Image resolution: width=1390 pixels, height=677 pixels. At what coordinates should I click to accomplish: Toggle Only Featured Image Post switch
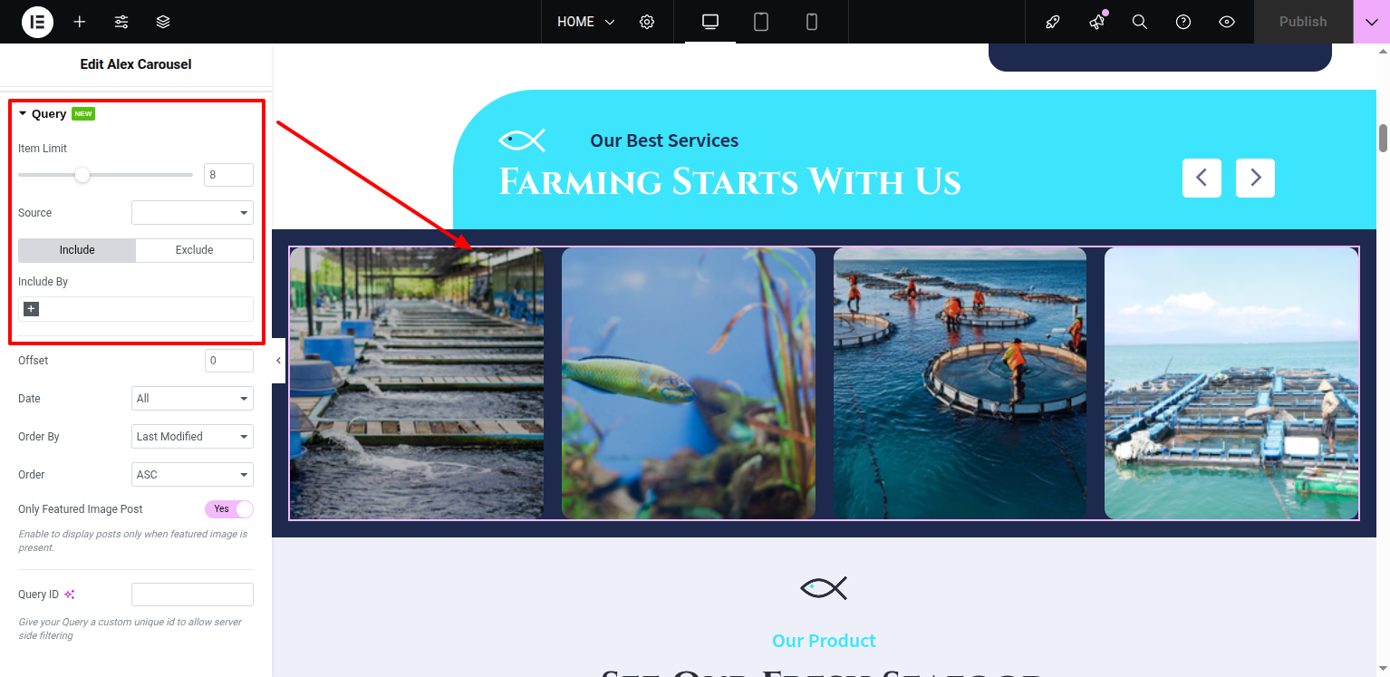click(229, 509)
